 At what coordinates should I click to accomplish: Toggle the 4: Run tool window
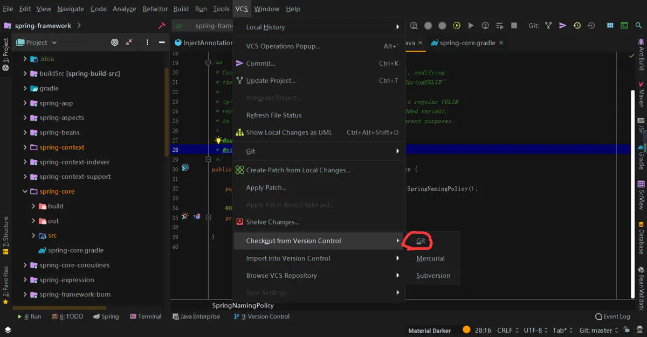pyautogui.click(x=29, y=317)
